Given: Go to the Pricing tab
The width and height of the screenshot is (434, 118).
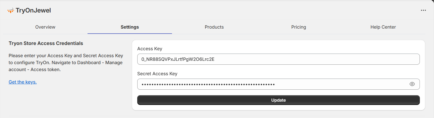Looking at the screenshot, I should tap(298, 27).
